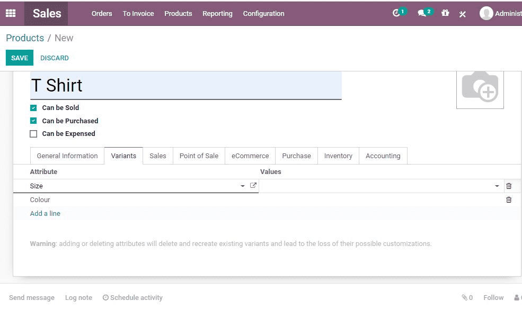Image resolution: width=522 pixels, height=310 pixels.
Task: Click the Sales app title
Action: (47, 13)
